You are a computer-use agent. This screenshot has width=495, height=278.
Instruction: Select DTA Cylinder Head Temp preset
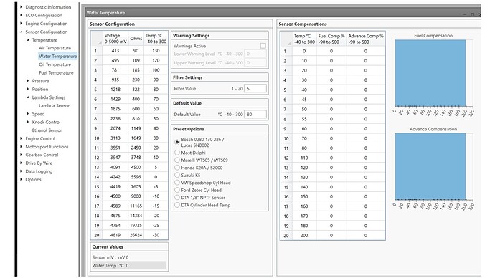[177, 205]
